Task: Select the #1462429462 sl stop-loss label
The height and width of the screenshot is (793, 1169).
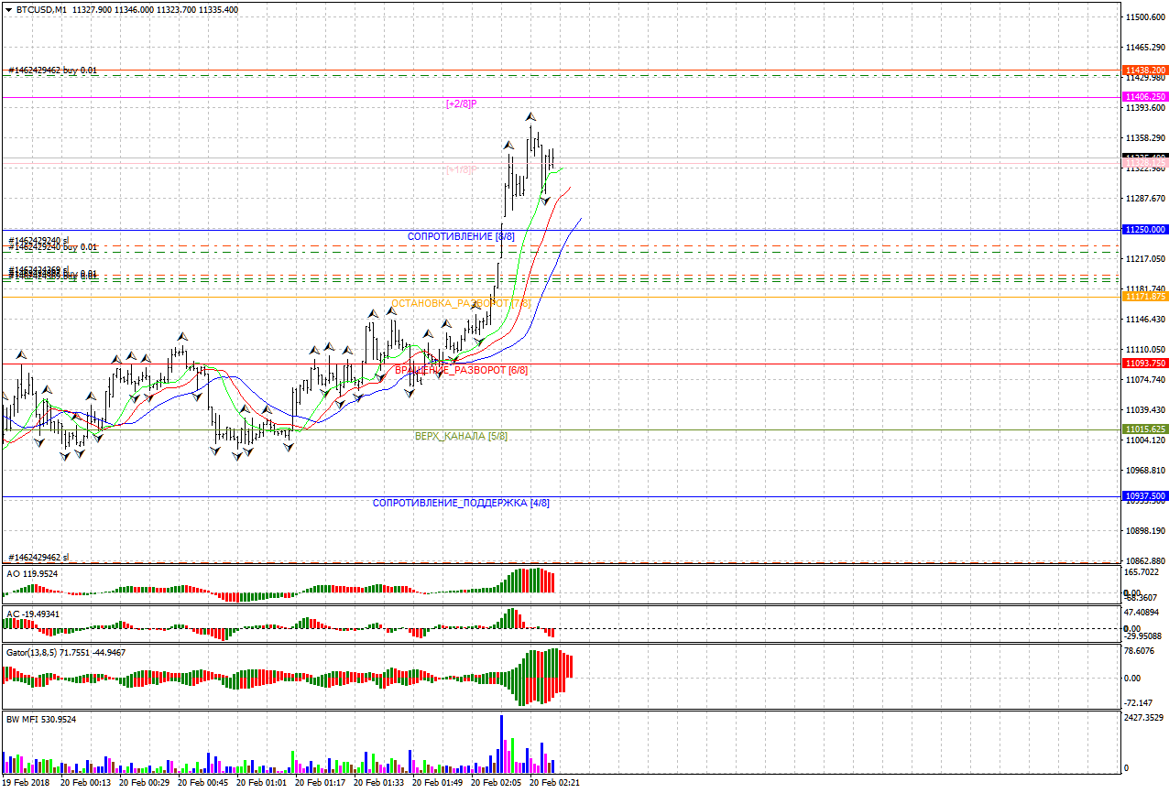Action: click(38, 557)
